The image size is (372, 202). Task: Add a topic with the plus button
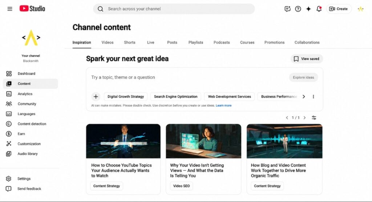(96, 97)
